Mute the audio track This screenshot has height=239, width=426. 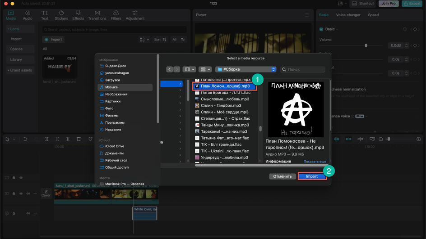tap(28, 213)
